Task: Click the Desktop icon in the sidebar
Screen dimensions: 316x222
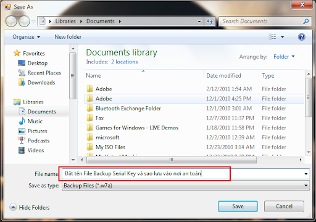Action: pos(22,63)
